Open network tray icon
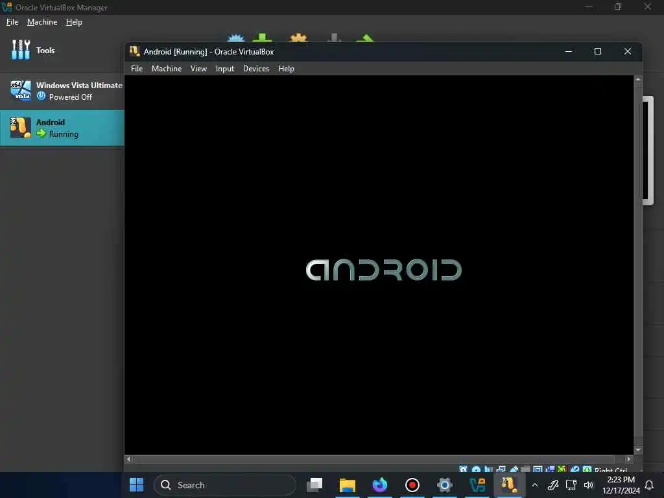 [571, 485]
